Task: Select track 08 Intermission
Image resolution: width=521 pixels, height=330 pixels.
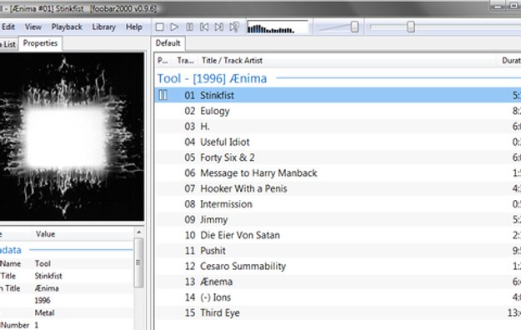Action: click(x=338, y=204)
